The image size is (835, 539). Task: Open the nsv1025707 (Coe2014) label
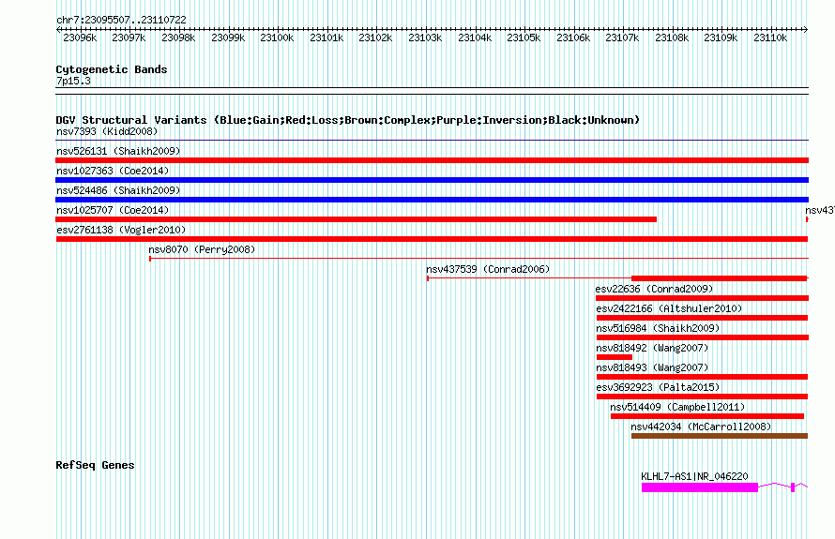[x=113, y=210]
